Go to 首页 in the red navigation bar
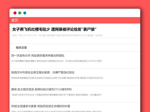The height and width of the screenshot is (112, 150). 15,20
